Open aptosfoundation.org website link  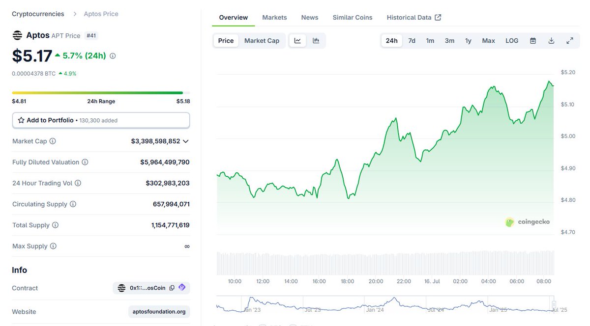[159, 312]
